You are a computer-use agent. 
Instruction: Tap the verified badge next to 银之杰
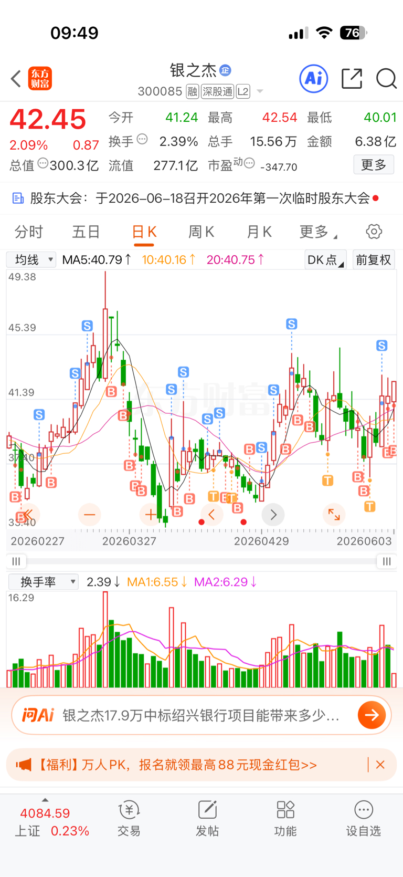pos(225,70)
